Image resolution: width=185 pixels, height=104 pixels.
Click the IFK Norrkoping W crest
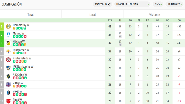click(x=8, y=68)
